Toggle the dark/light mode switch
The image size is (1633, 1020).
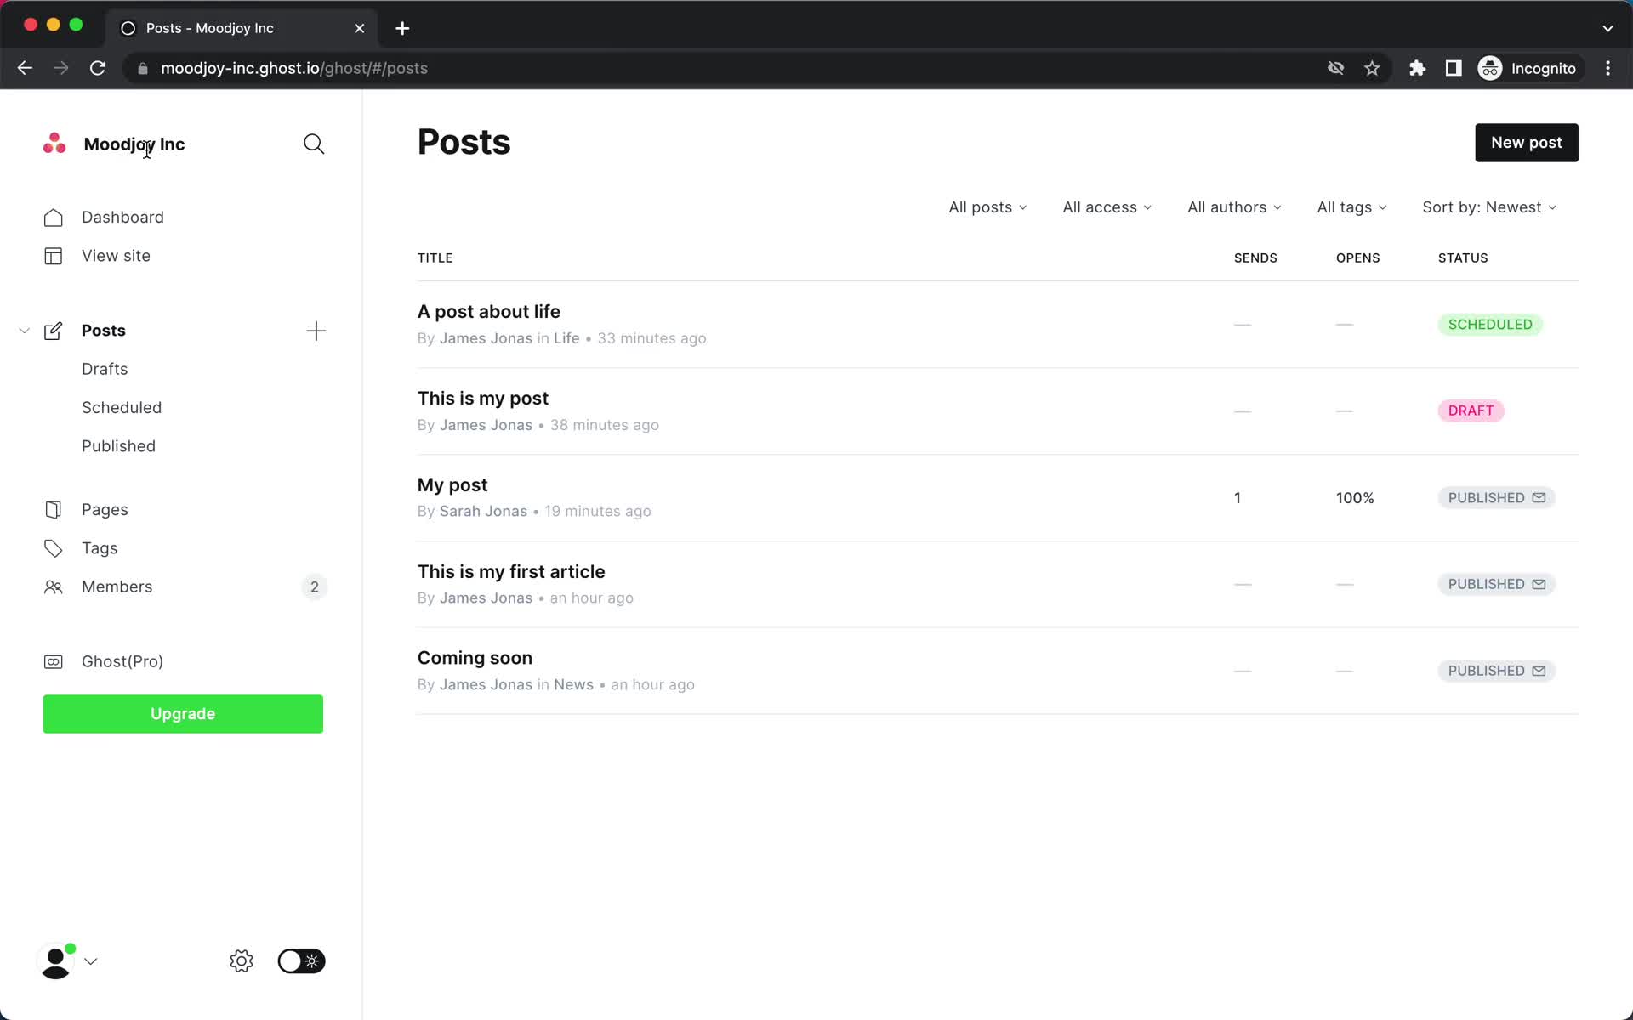pyautogui.click(x=298, y=961)
